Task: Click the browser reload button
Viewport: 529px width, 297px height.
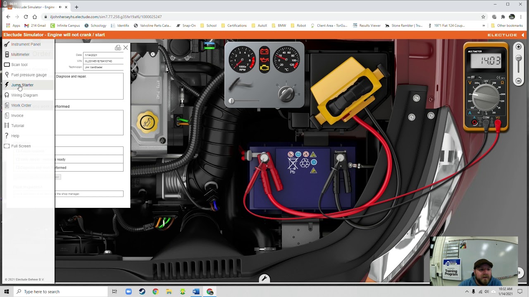Action: coord(26,17)
